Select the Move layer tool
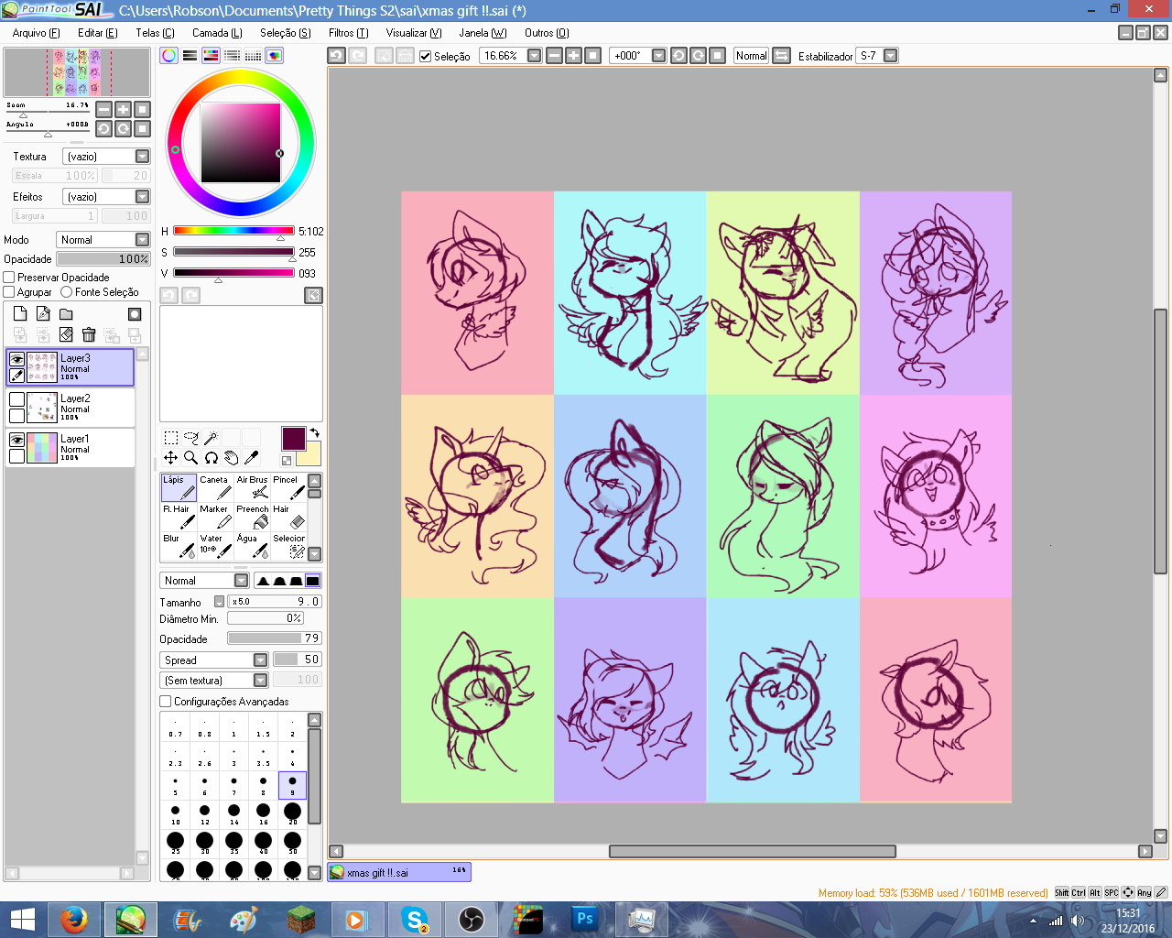This screenshot has height=938, width=1172. pos(171,457)
